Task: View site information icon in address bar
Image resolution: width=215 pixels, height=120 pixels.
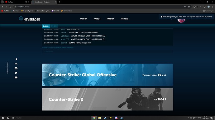Action: [15, 7]
